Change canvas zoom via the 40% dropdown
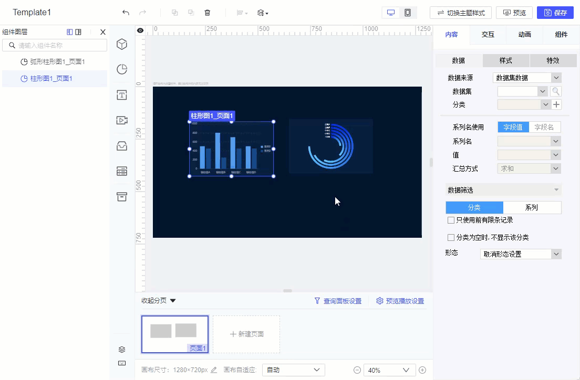Viewport: 580px width, 380px height. click(389, 370)
